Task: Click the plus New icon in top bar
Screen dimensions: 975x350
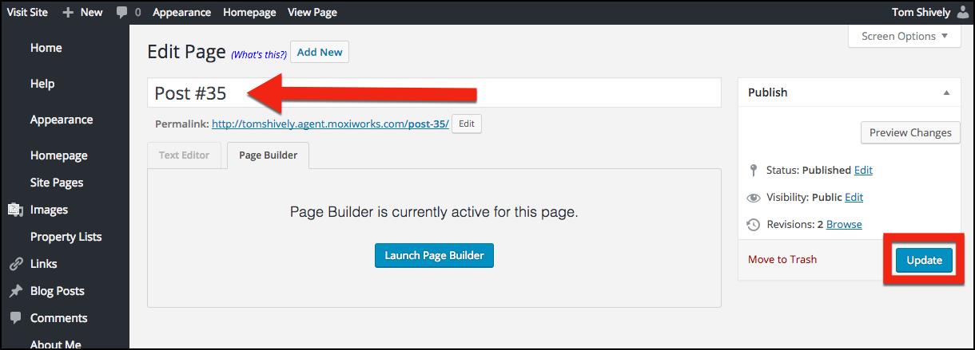Action: 68,12
